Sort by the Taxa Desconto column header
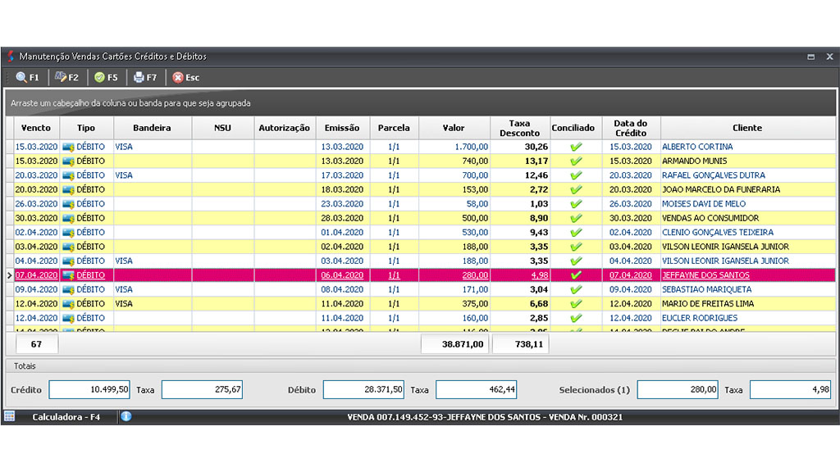Image resolution: width=840 pixels, height=472 pixels. coord(519,128)
